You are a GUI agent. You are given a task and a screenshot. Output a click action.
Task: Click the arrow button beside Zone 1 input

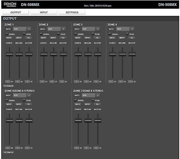point(29,29)
